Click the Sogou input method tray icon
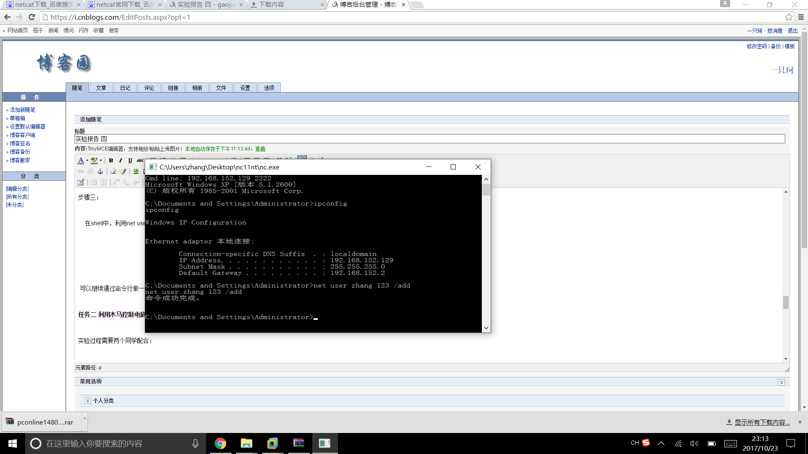 (646, 443)
